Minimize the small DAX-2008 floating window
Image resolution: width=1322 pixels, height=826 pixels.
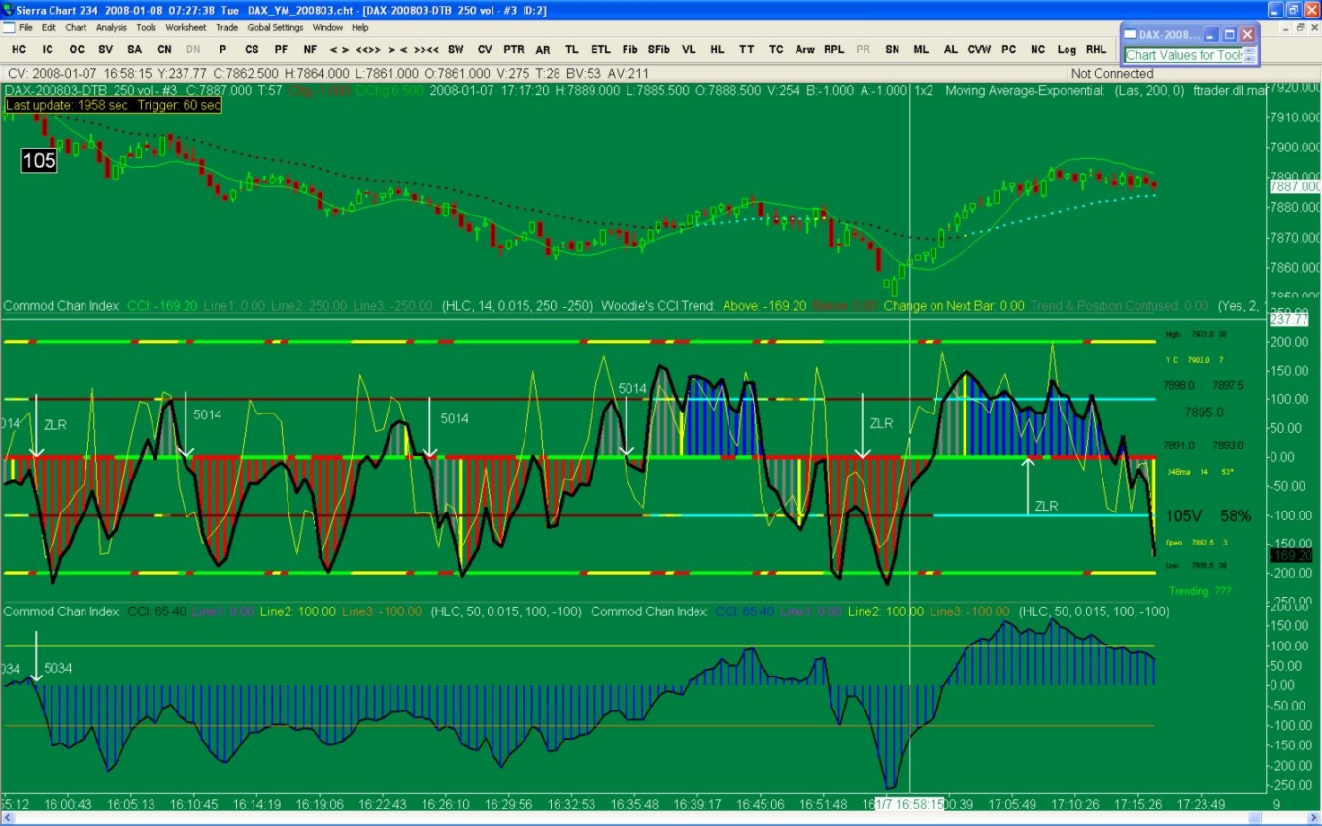(1211, 34)
